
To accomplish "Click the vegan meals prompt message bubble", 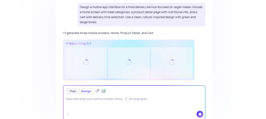I will click(x=141, y=14).
